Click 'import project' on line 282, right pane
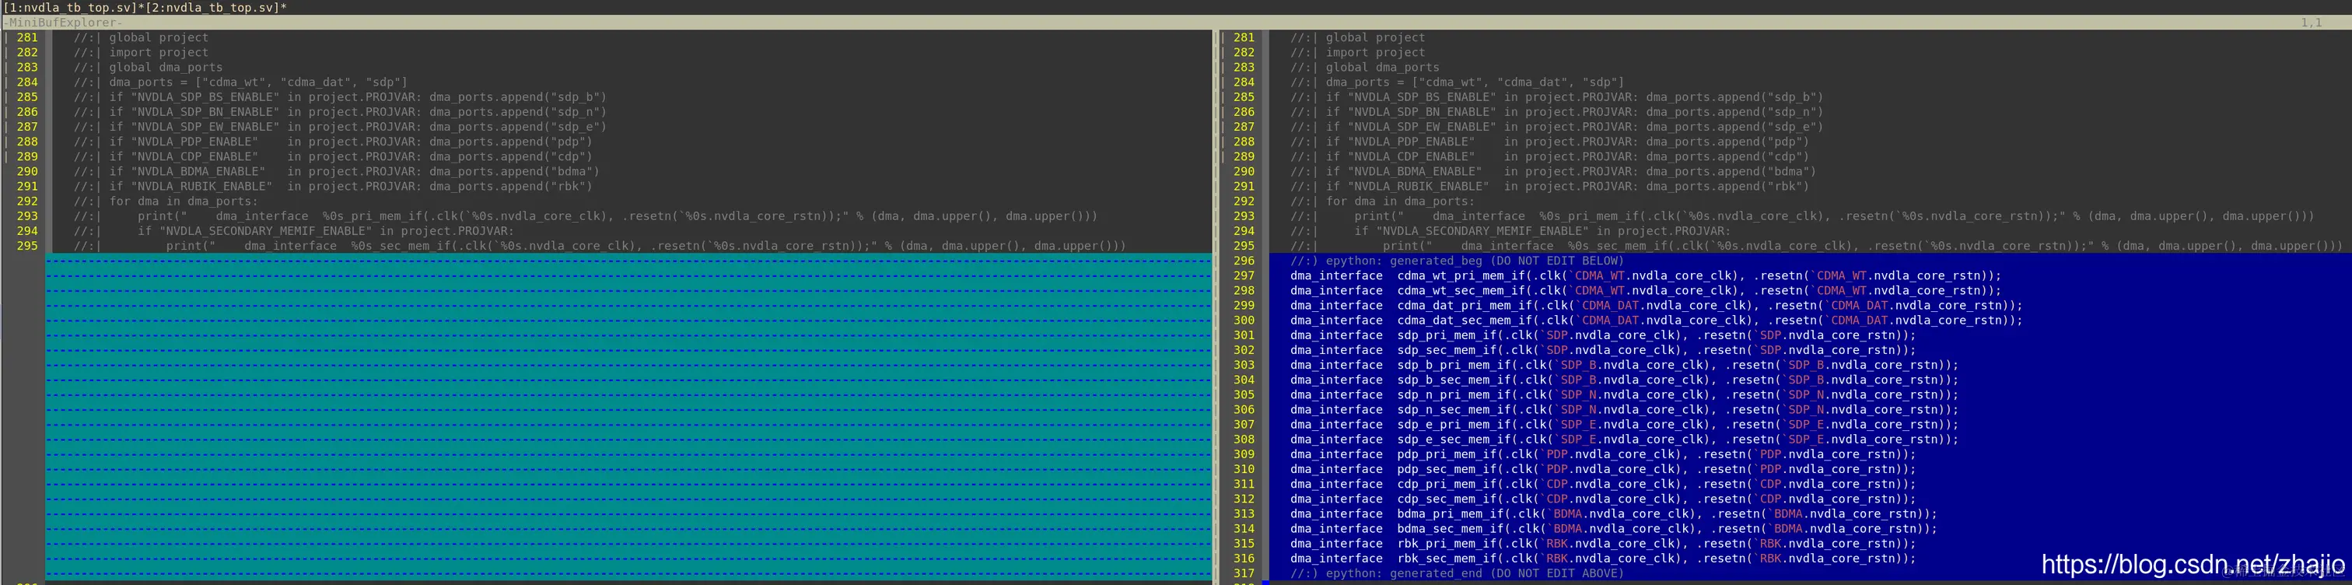2352x585 pixels. pos(1375,52)
